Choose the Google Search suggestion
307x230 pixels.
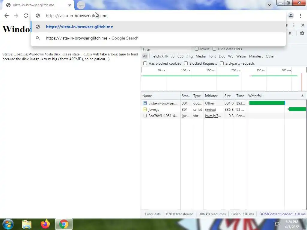(158, 38)
